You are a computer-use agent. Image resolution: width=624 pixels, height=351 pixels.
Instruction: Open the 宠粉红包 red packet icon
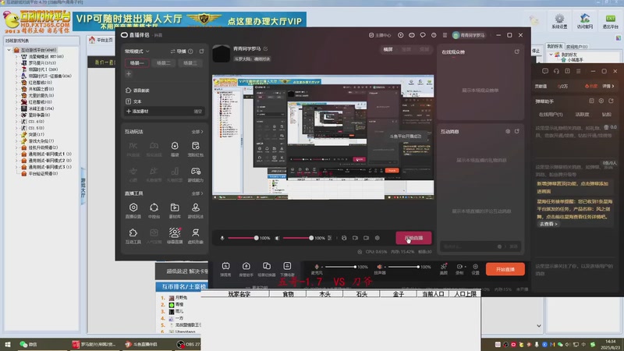[196, 149]
